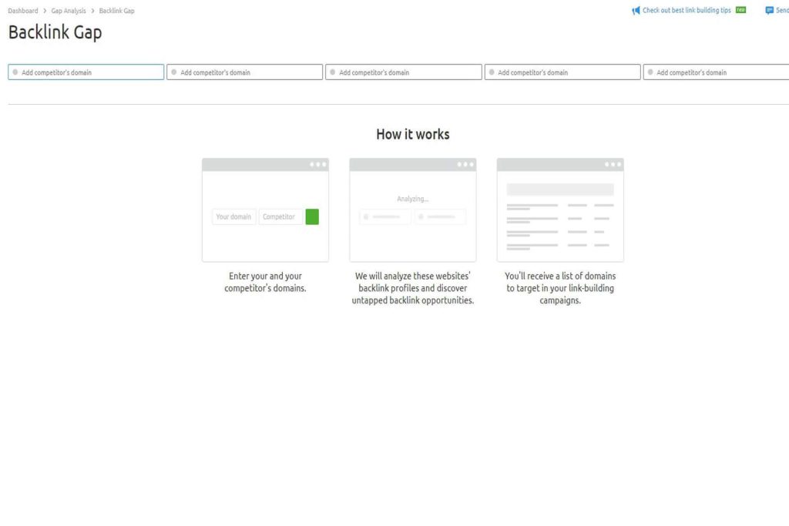Go to Gap Analysis breadcrumb
This screenshot has width=789, height=526.
69,11
